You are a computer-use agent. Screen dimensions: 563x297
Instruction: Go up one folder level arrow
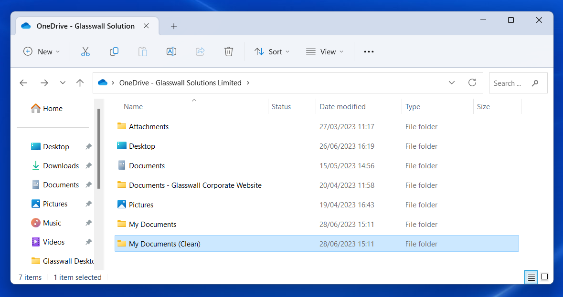pos(80,83)
